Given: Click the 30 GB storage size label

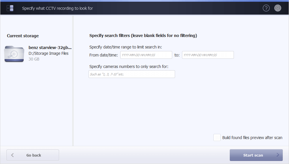Looking at the screenshot, I should (34, 59).
